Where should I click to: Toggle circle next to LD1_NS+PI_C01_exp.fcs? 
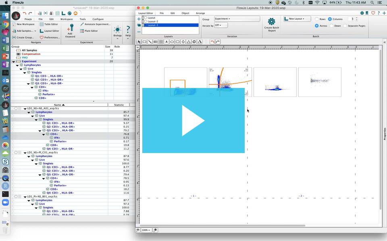click(16, 153)
